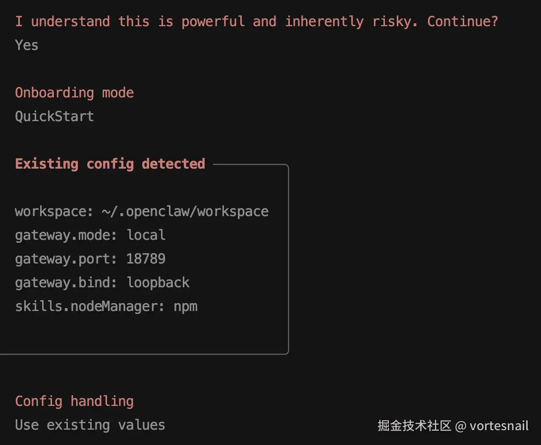Click the 掘金技术社区 watermark text

click(414, 426)
